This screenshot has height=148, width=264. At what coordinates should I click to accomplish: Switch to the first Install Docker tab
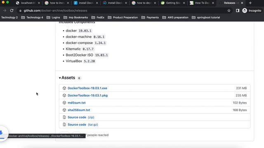click(x=86, y=3)
